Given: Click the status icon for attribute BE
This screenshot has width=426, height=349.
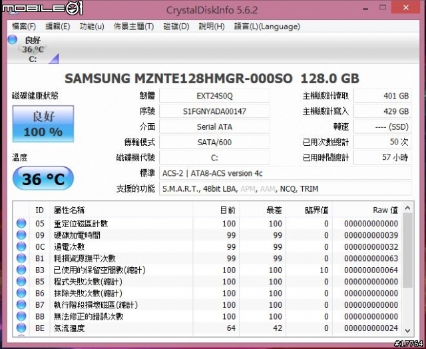Looking at the screenshot, I should [21, 328].
